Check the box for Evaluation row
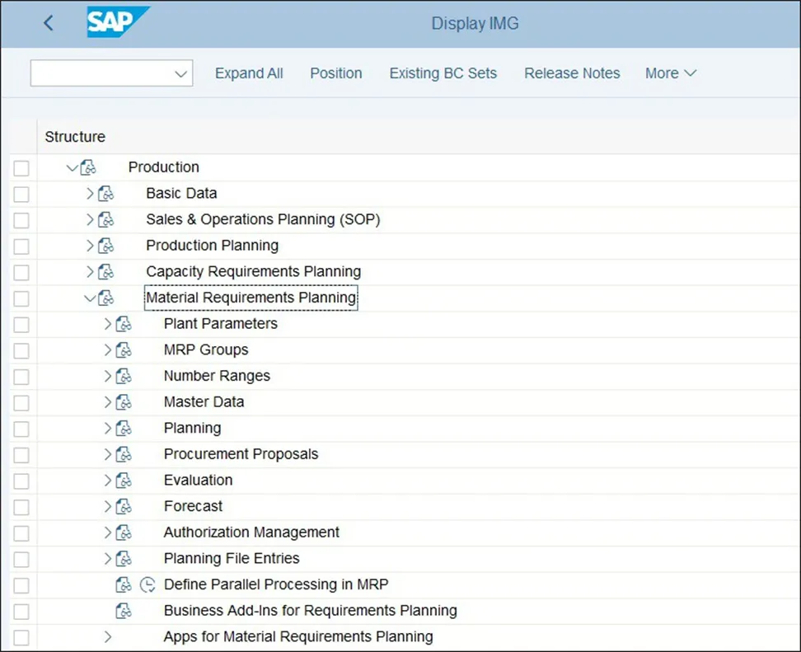The width and height of the screenshot is (801, 652). [x=21, y=481]
